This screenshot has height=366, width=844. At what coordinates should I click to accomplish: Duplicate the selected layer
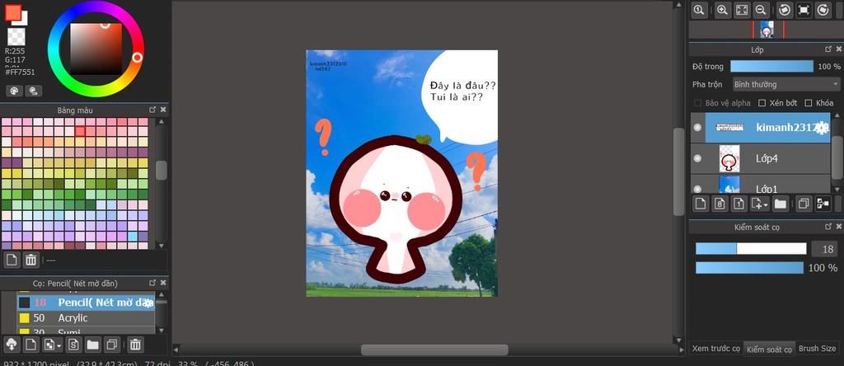[x=804, y=204]
